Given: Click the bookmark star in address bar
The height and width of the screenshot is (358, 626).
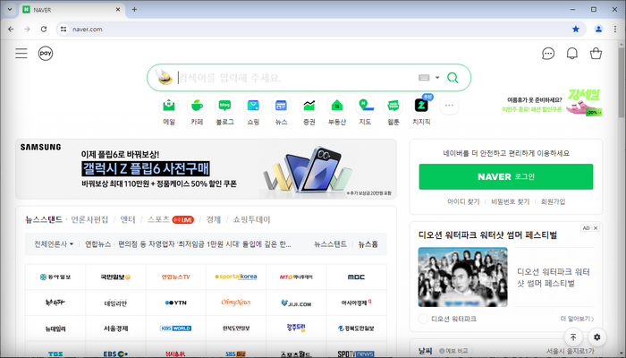Looking at the screenshot, I should [x=576, y=30].
